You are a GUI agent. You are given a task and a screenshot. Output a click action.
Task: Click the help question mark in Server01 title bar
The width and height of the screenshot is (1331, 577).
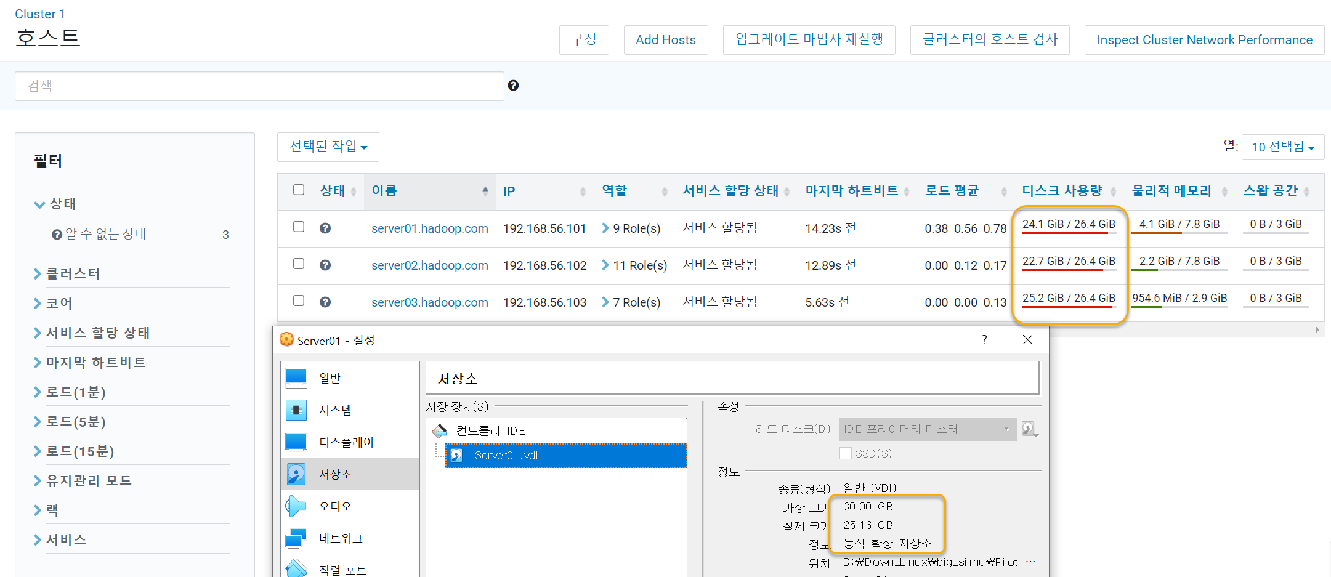[x=984, y=339]
